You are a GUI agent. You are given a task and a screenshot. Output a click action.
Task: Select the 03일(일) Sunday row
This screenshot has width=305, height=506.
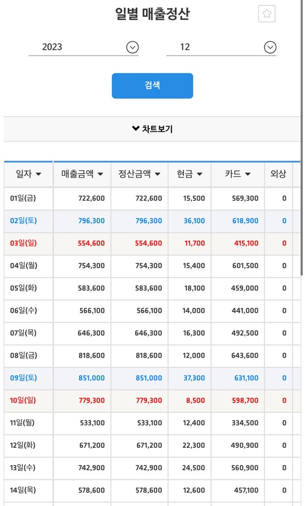click(23, 243)
